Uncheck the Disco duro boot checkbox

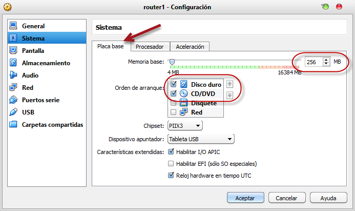pos(174,84)
